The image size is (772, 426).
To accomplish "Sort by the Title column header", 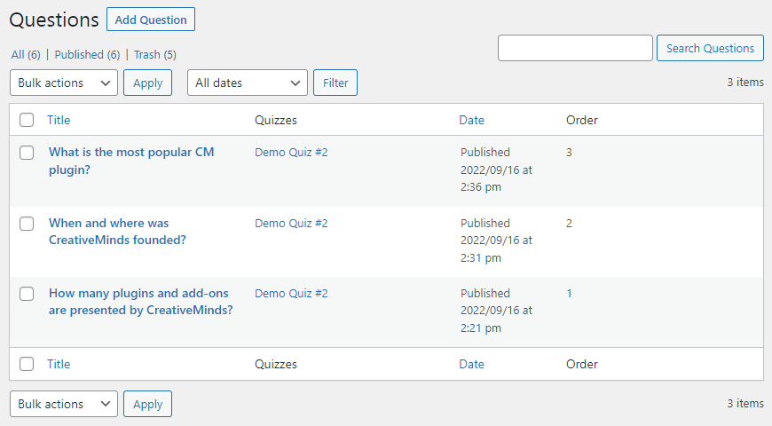I will coord(59,120).
